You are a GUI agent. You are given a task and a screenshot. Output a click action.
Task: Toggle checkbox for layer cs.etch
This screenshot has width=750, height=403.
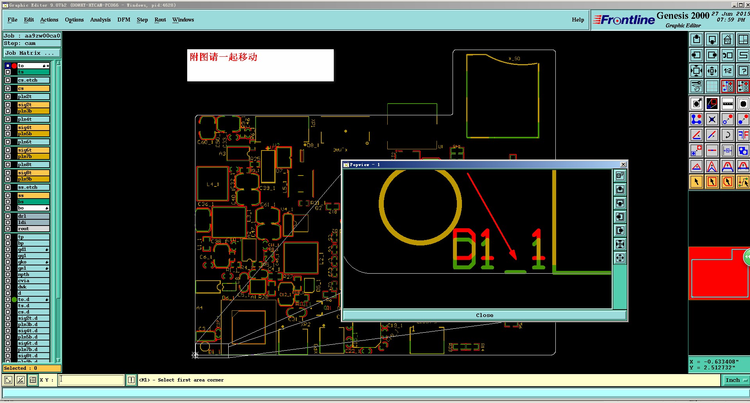pyautogui.click(x=8, y=80)
